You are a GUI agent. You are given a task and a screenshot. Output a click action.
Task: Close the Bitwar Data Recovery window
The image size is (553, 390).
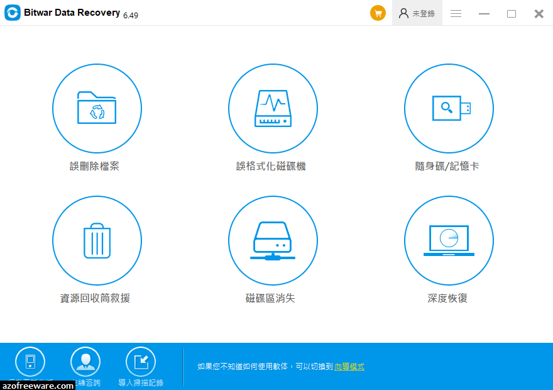(539, 13)
